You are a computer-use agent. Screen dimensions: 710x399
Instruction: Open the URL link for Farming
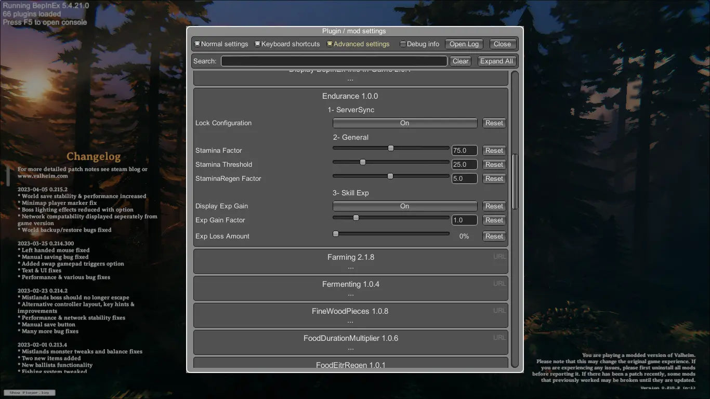pos(499,257)
